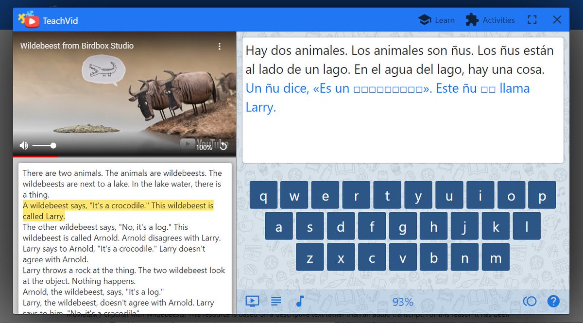
Task: Open the Learn menu
Action: [x=444, y=20]
